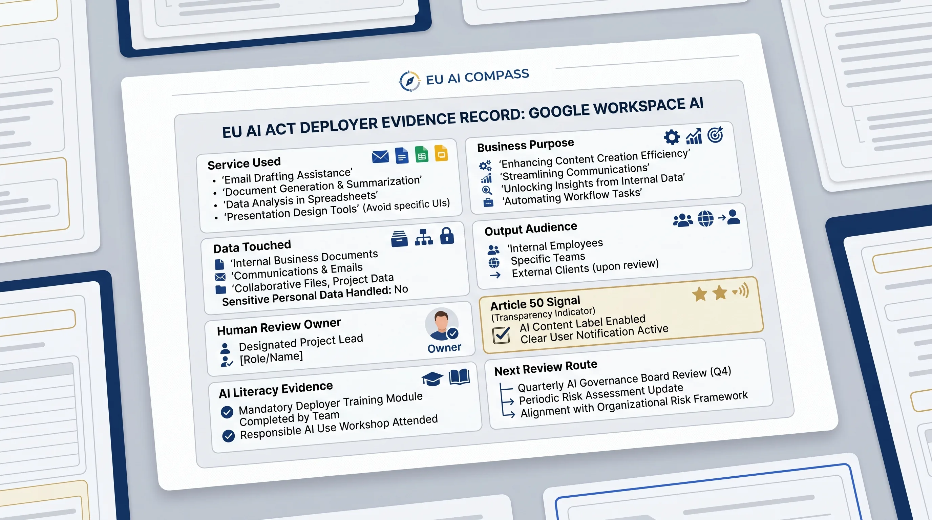932x520 pixels.
Task: Click the folder icon beside Collaborative Files
Action: tap(221, 290)
